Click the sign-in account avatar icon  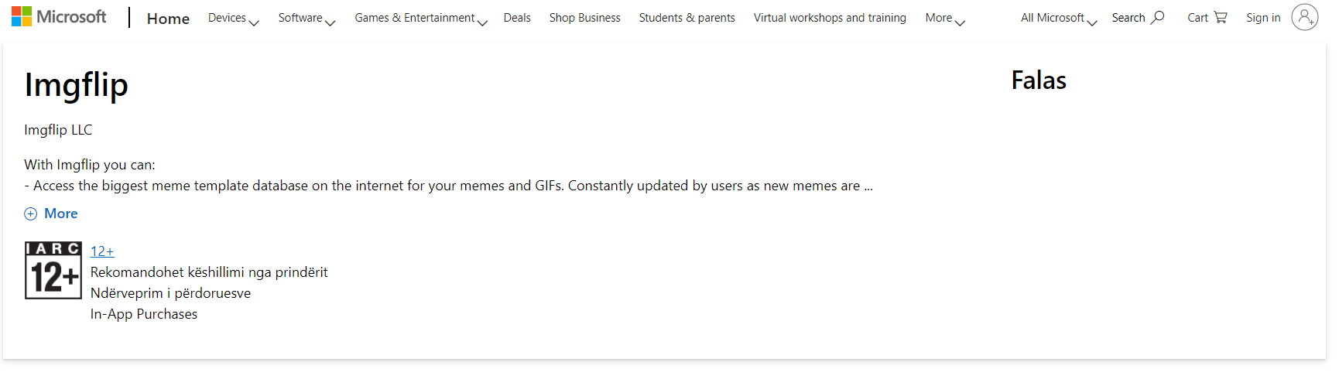(1304, 17)
